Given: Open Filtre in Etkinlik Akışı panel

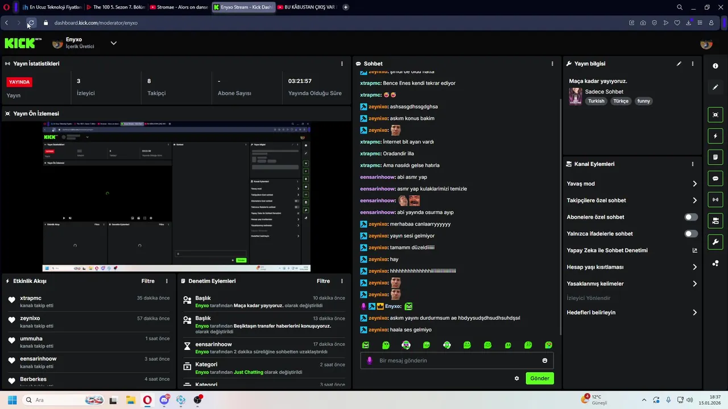Looking at the screenshot, I should click(148, 281).
